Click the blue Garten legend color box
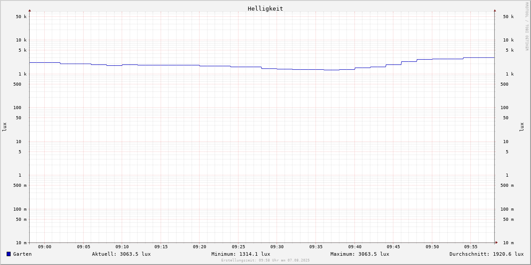Viewport: 531px width, 265px height. coord(8,254)
